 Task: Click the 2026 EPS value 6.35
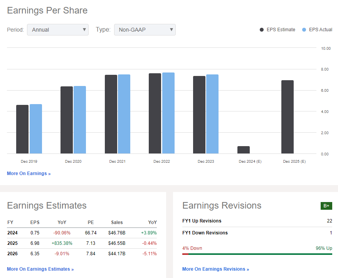pyautogui.click(x=35, y=254)
